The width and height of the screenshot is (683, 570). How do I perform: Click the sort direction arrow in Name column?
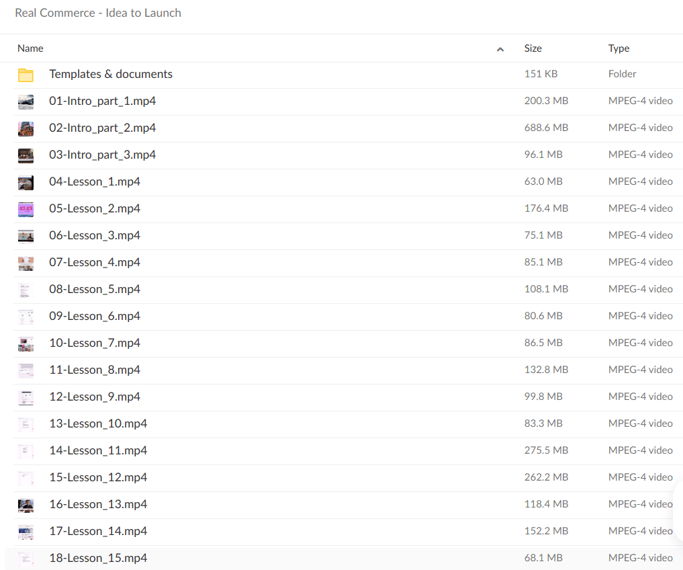[500, 49]
